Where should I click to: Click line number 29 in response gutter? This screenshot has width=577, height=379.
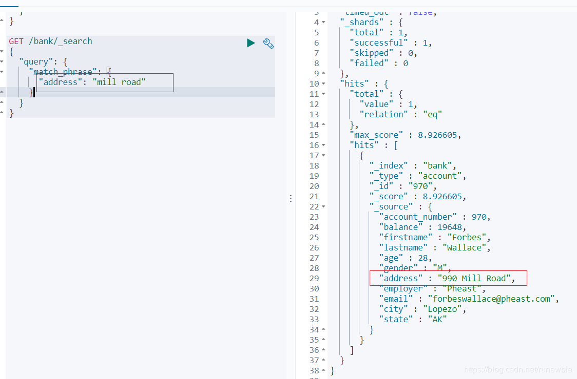coord(314,279)
